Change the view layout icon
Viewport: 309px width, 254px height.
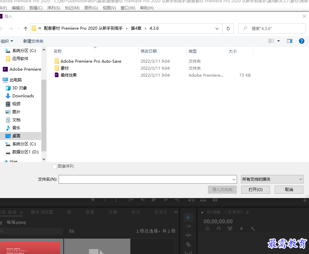click(271, 41)
